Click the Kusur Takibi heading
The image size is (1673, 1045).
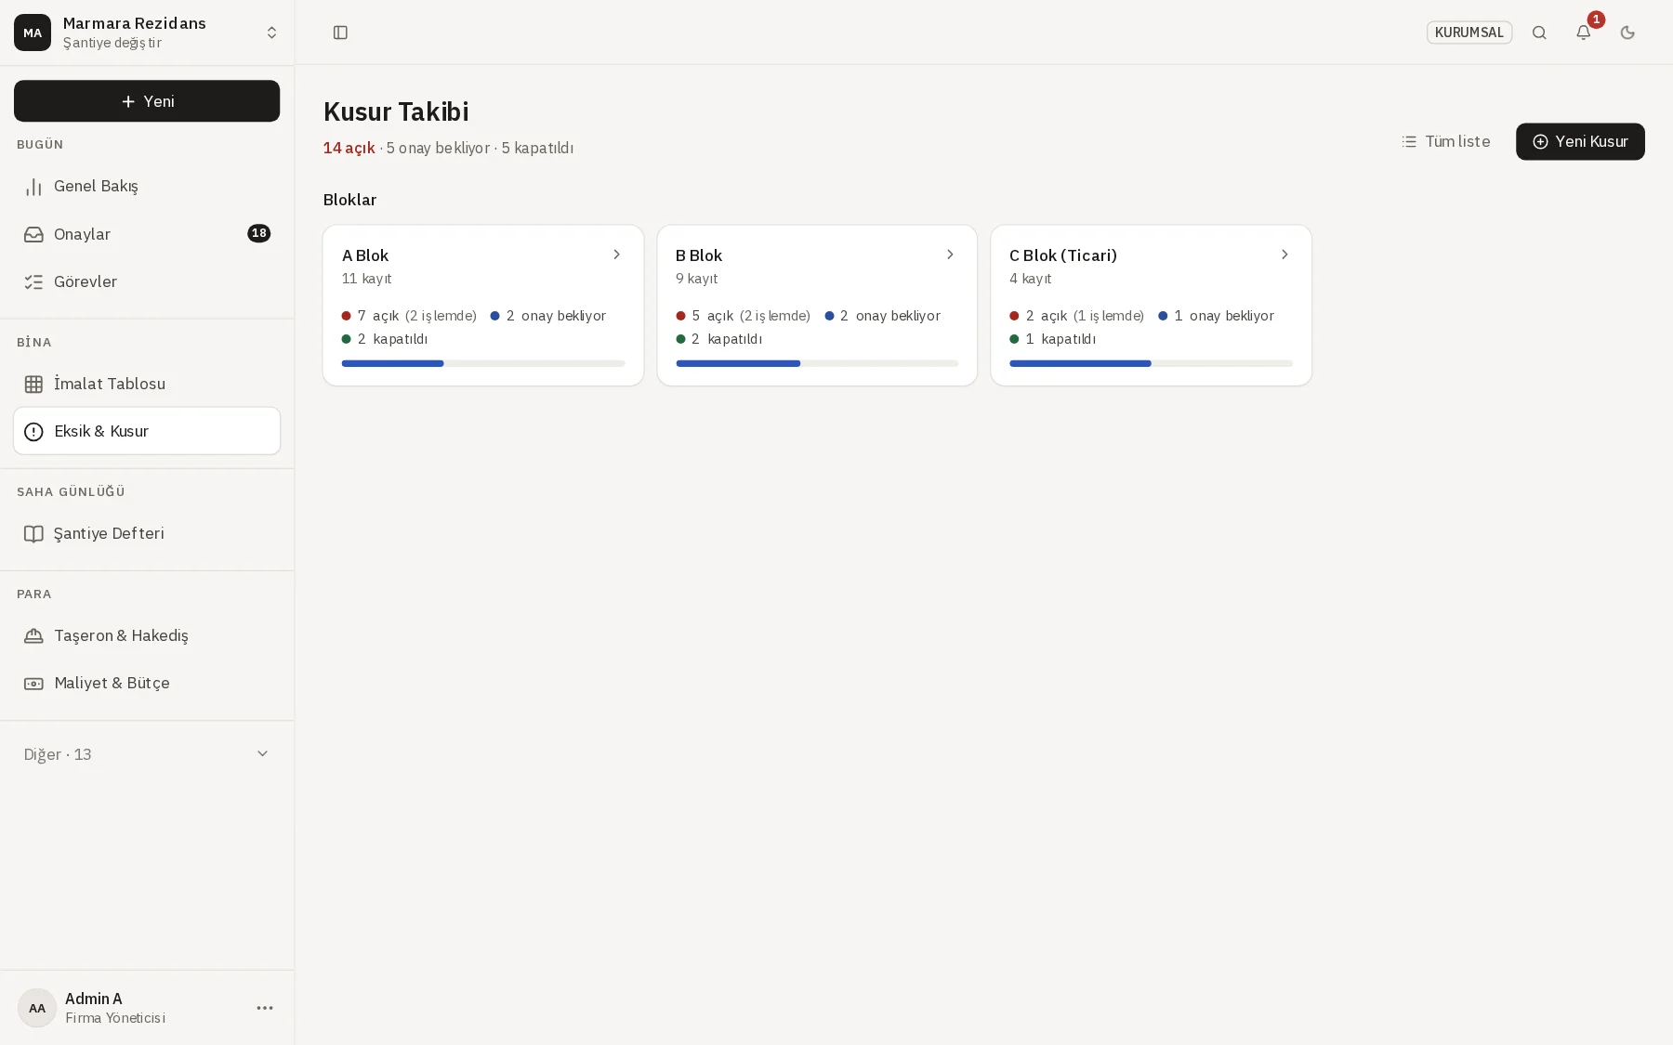point(396,111)
